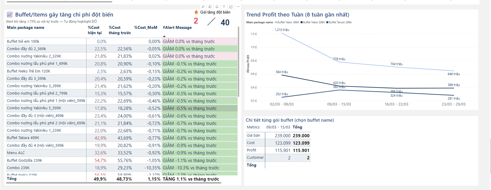Select the Buffet Takara 499K row
Screen dimensions: 491x190
tap(23, 138)
